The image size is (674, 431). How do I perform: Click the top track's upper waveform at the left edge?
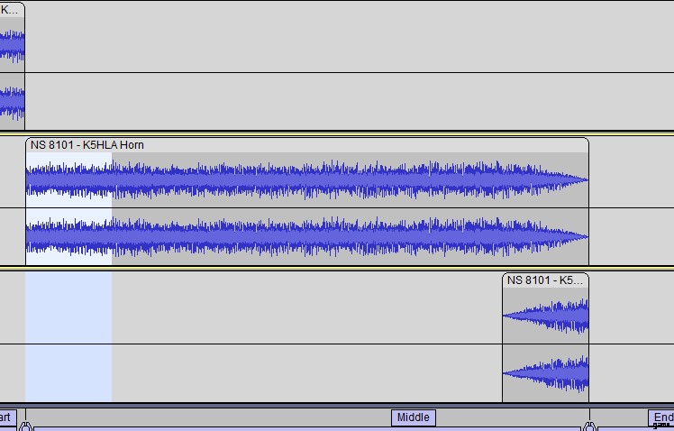pyautogui.click(x=11, y=43)
